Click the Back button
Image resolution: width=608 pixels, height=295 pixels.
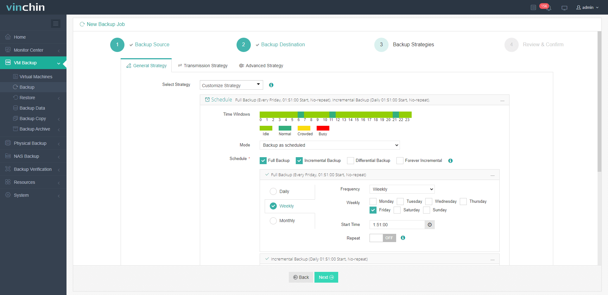(301, 277)
